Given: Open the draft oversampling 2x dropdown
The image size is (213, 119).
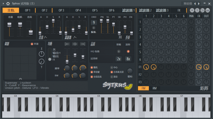Looking at the screenshot, I should click(119, 59).
